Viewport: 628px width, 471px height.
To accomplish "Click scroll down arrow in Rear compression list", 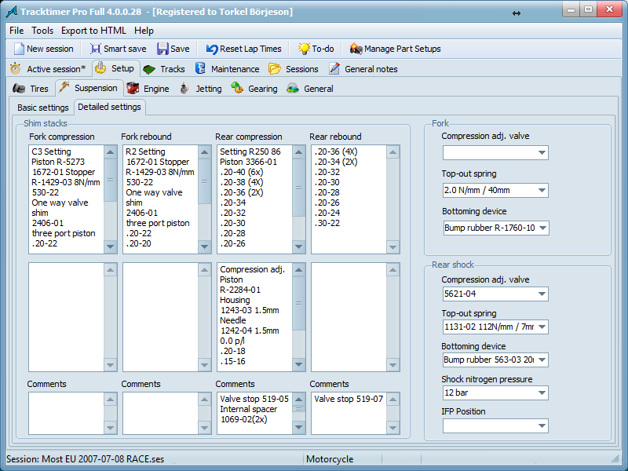I will pyautogui.click(x=298, y=246).
